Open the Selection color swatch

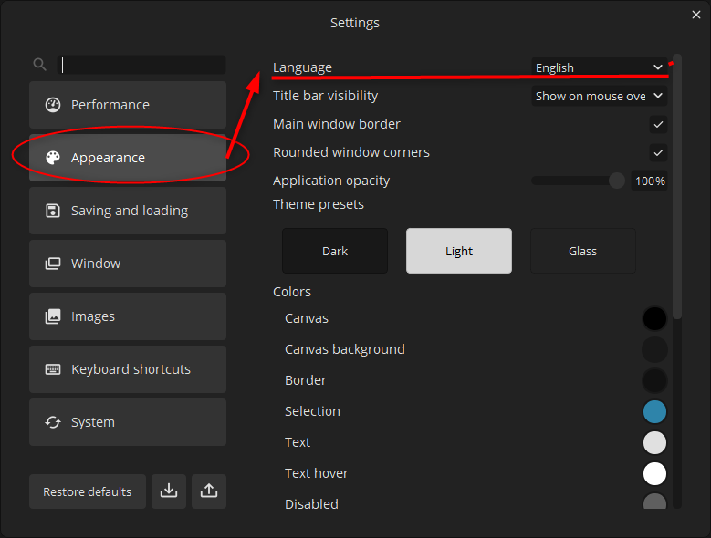point(654,411)
